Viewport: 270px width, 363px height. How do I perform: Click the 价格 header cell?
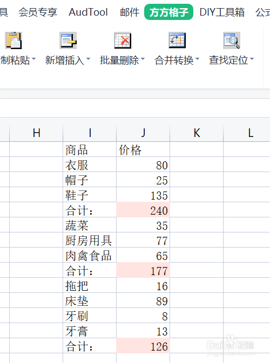pyautogui.click(x=143, y=149)
